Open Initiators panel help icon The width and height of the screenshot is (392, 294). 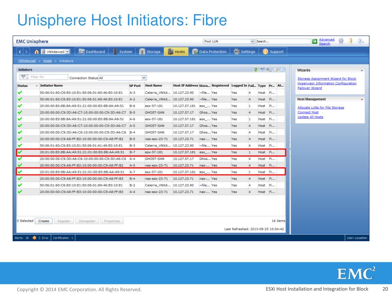click(282, 70)
